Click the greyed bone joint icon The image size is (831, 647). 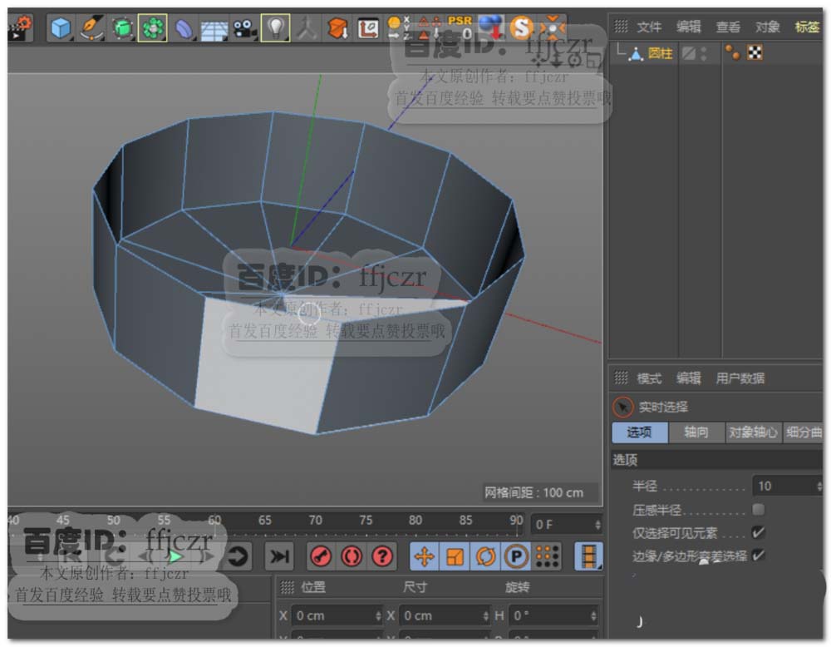point(307,27)
